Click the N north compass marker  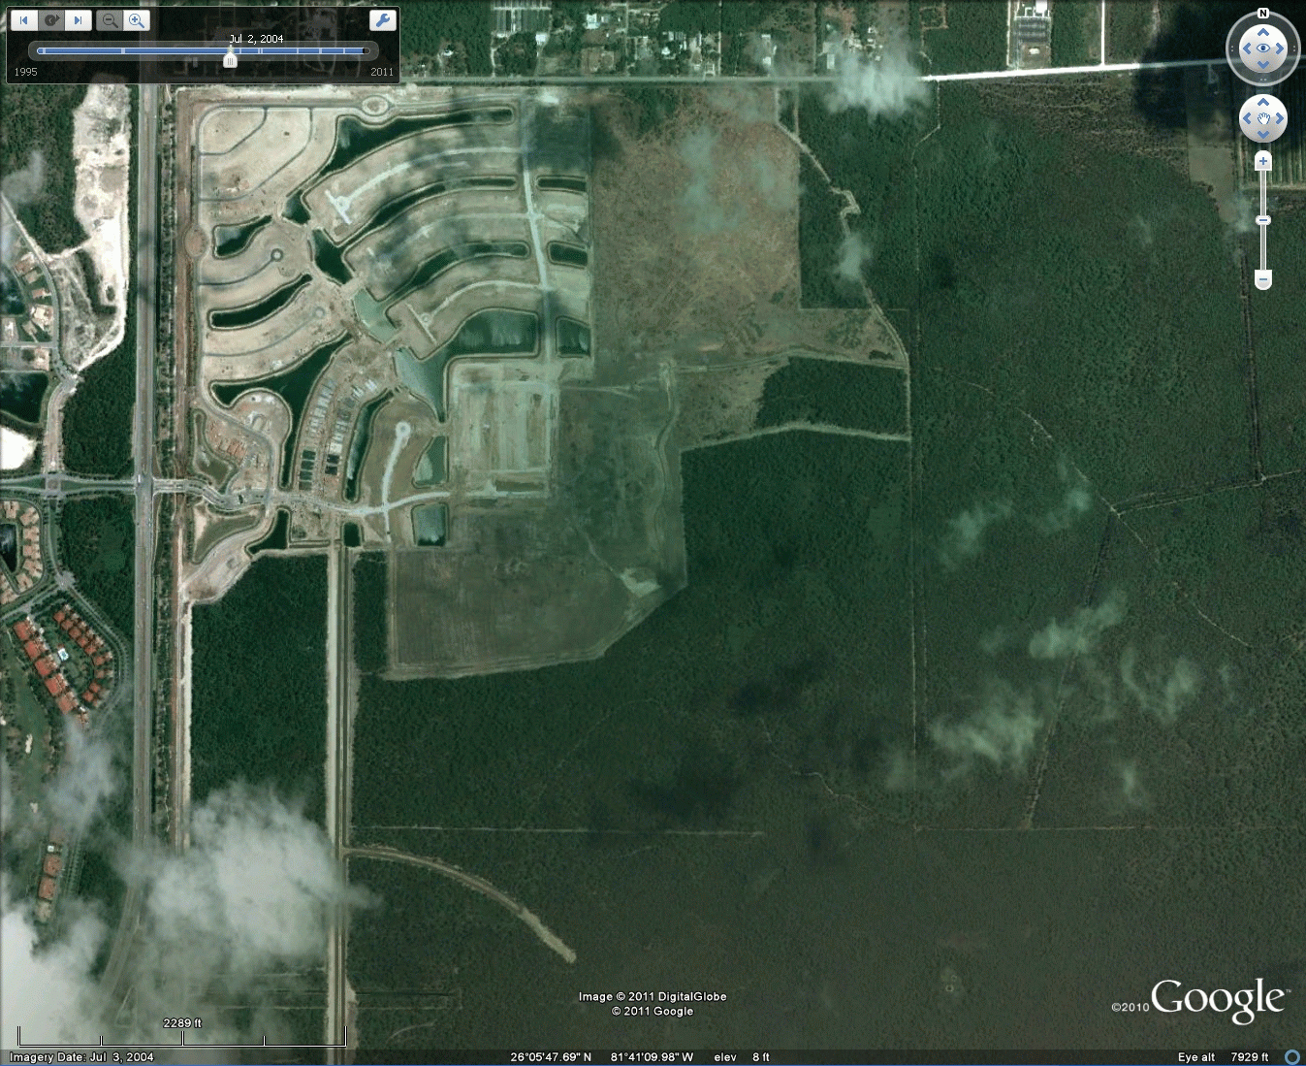coord(1262,14)
